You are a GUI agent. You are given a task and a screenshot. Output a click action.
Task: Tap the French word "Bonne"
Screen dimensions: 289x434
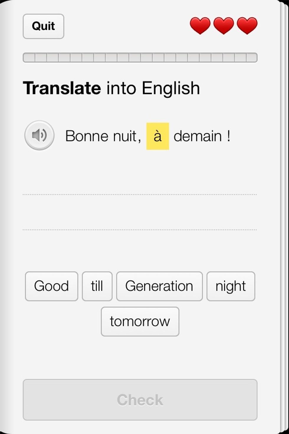pos(83,136)
